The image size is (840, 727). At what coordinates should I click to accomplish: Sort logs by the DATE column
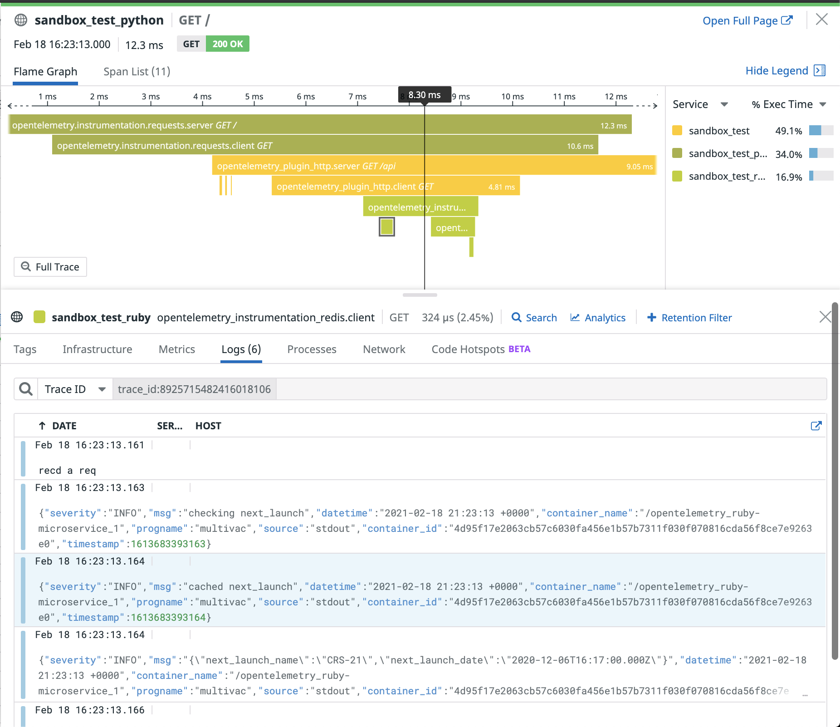(x=58, y=426)
